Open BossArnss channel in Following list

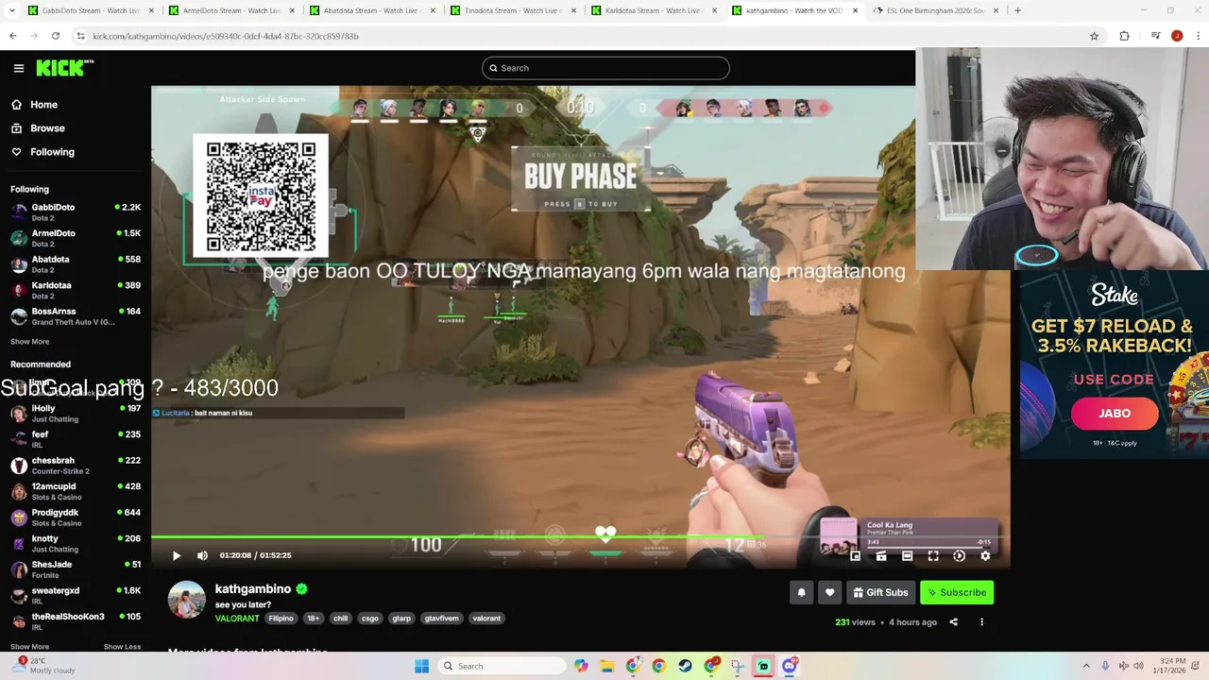(76, 316)
